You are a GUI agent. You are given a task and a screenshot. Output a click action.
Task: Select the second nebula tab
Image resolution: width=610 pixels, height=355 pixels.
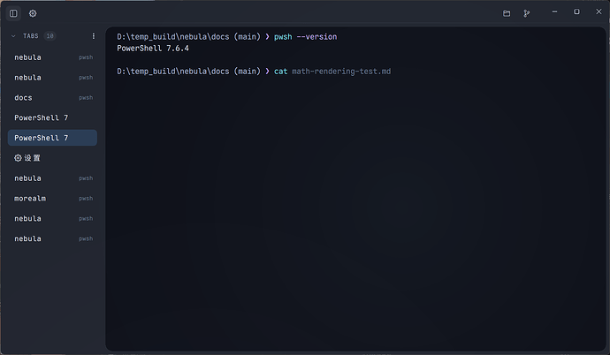[x=52, y=78]
